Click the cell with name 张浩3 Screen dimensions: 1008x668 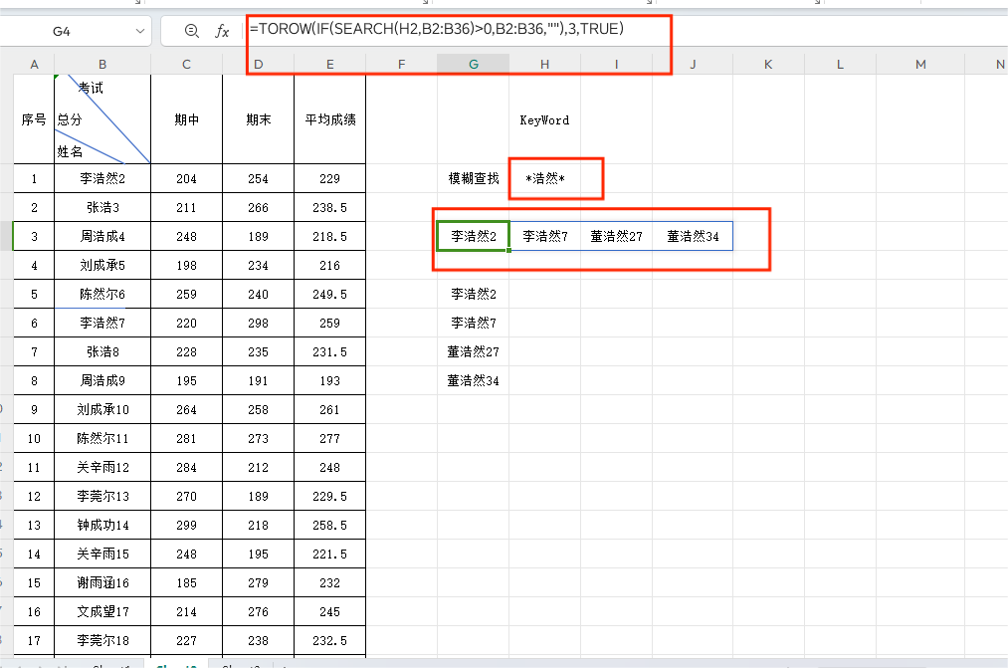[x=102, y=208]
